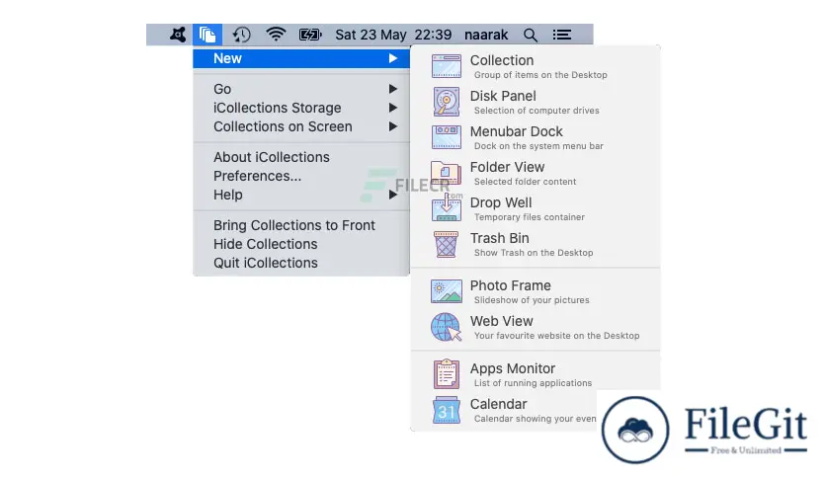The image size is (826, 478).
Task: Open Collections on Screen menu item
Action: tap(301, 126)
